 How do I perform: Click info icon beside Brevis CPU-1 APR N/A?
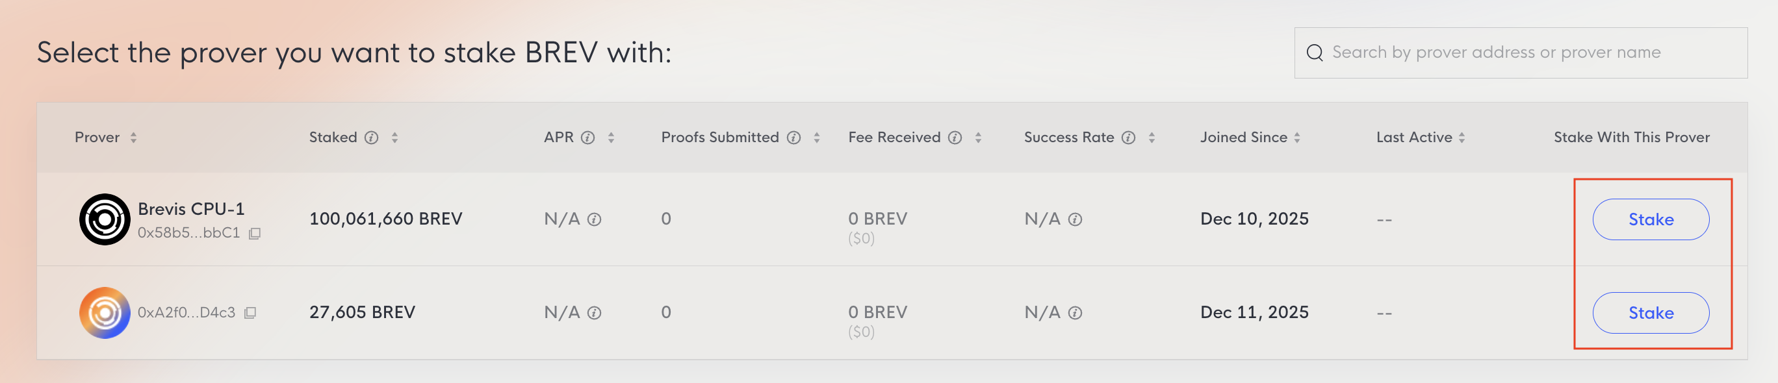pyautogui.click(x=594, y=219)
